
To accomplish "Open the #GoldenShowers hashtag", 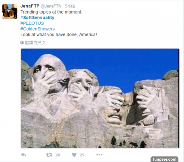I will (38, 29).
